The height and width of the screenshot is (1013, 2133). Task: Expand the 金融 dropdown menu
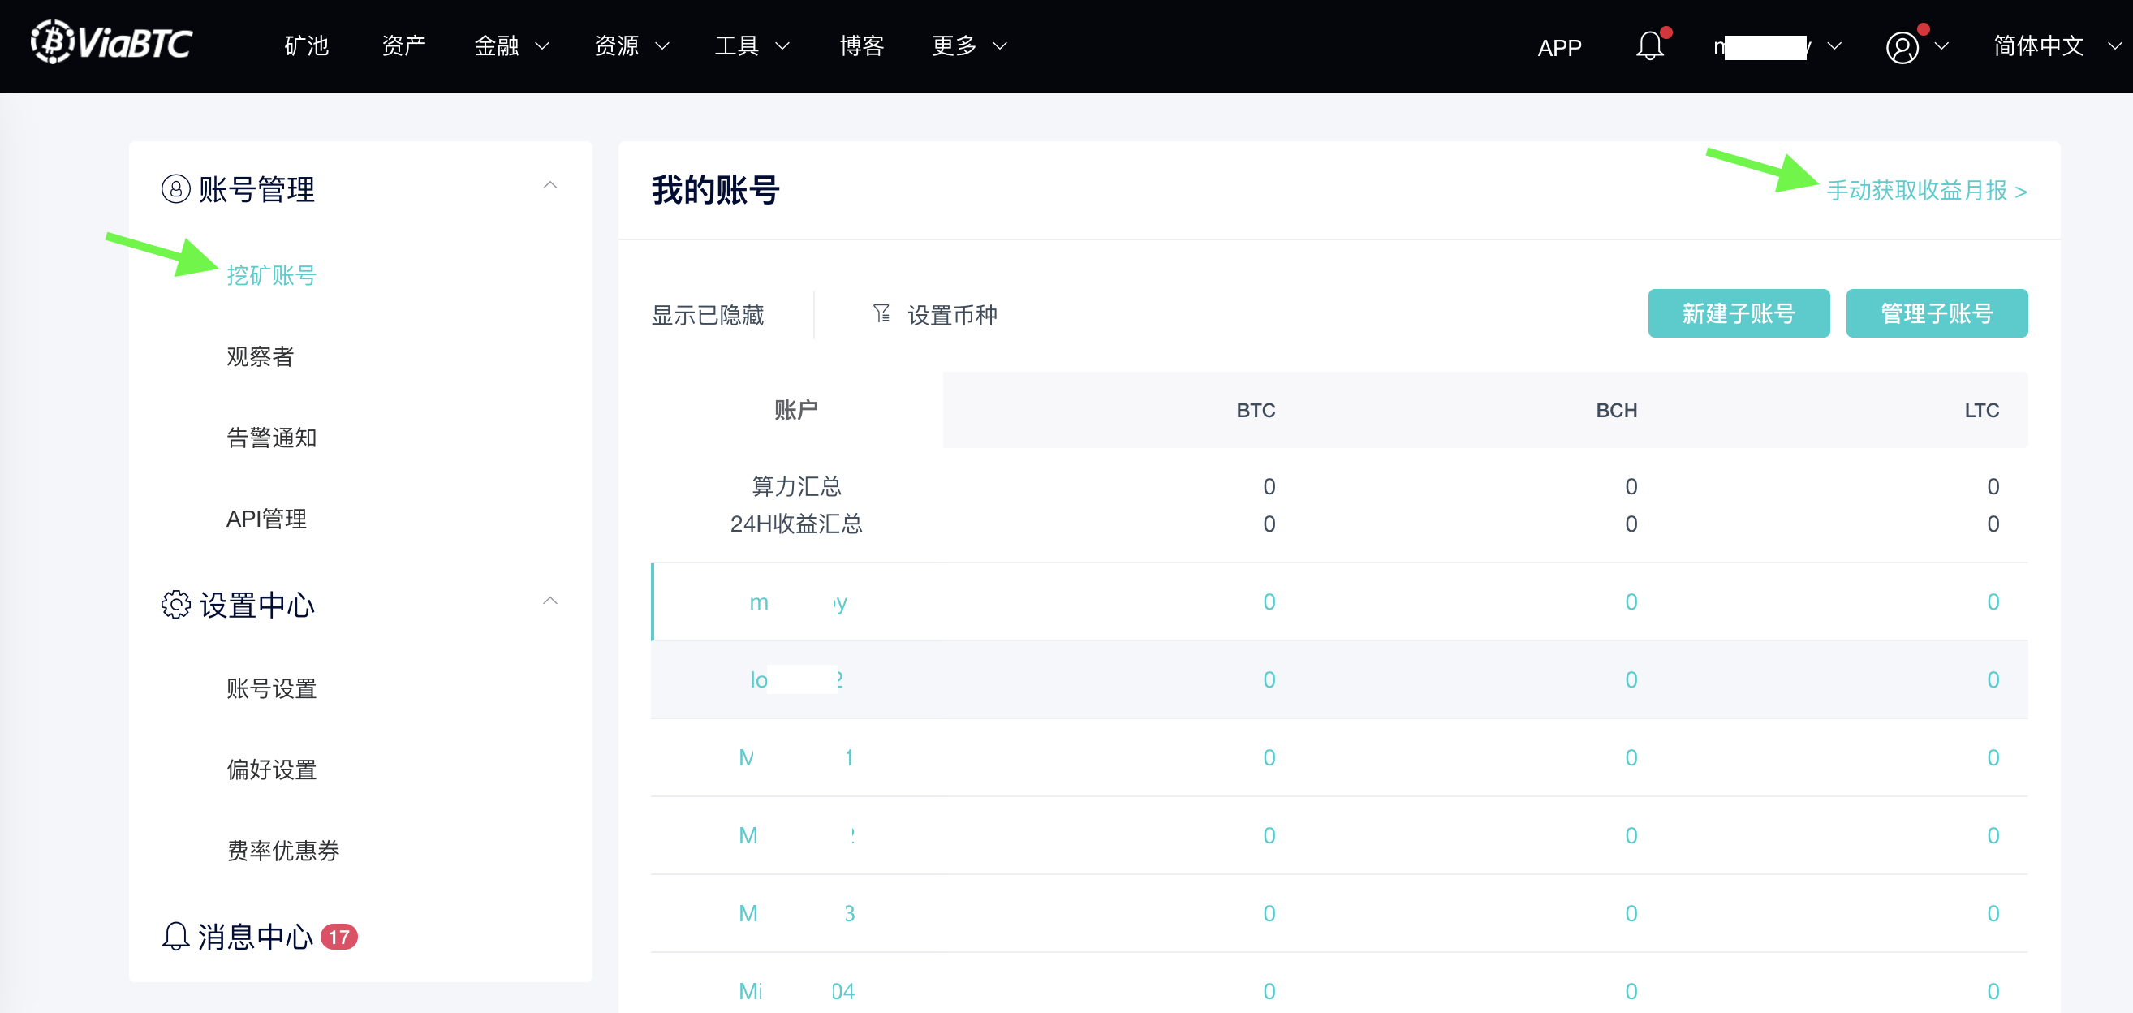(511, 45)
